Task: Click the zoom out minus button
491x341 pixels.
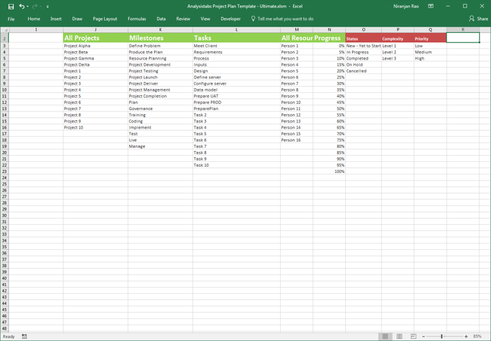Action: (424, 337)
